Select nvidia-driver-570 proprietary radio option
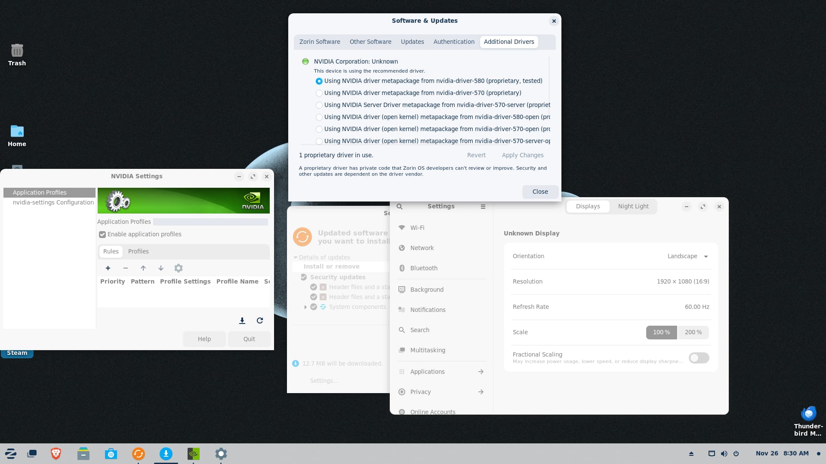 pos(319,93)
